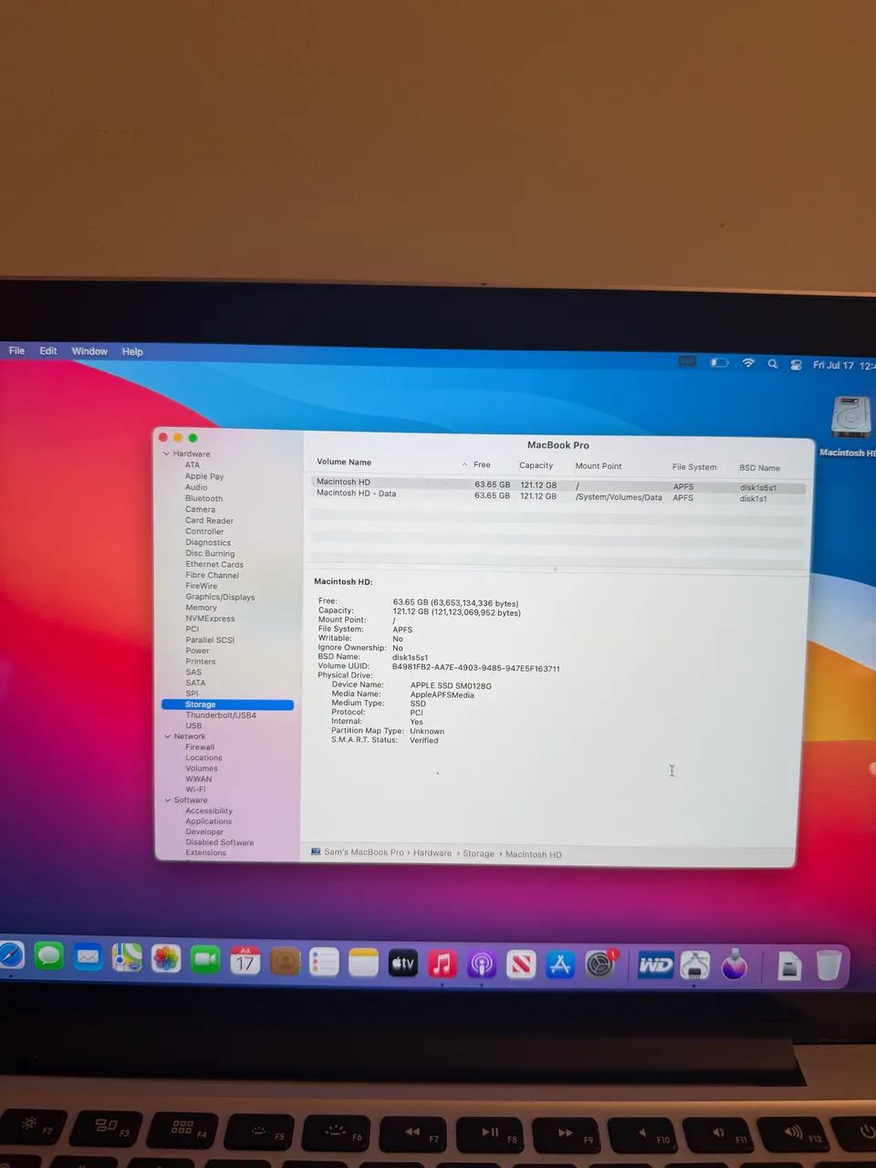Open Messages from the Dock

(48, 957)
